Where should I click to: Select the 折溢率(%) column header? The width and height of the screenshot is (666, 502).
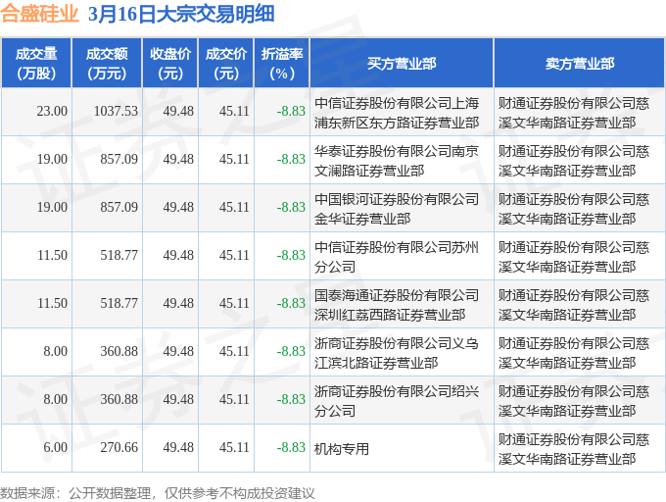point(282,64)
